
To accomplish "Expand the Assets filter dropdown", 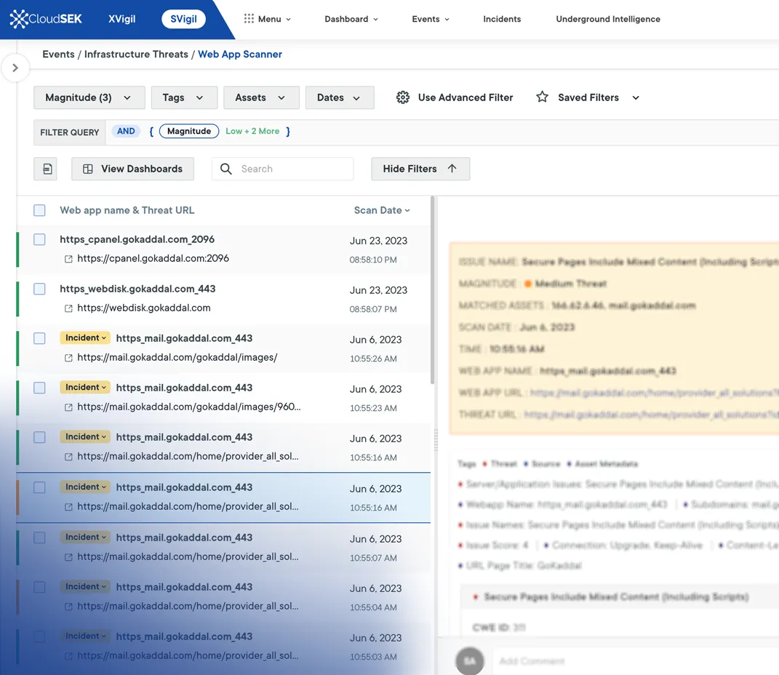I will click(x=261, y=97).
